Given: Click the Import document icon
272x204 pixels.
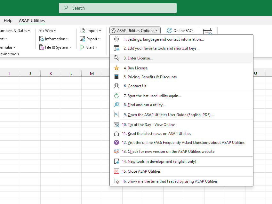Looking at the screenshot, I should tap(83, 30).
